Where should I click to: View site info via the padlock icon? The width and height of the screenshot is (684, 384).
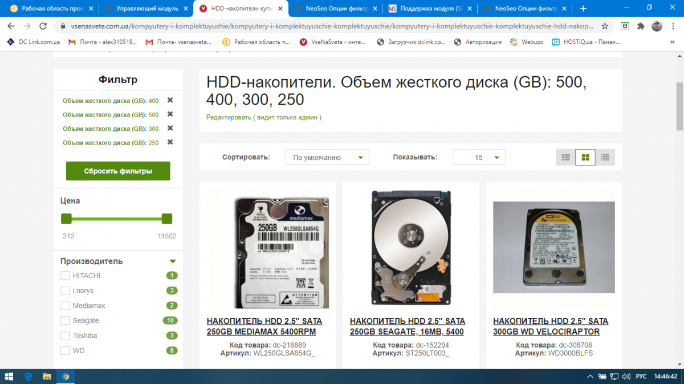click(x=62, y=26)
